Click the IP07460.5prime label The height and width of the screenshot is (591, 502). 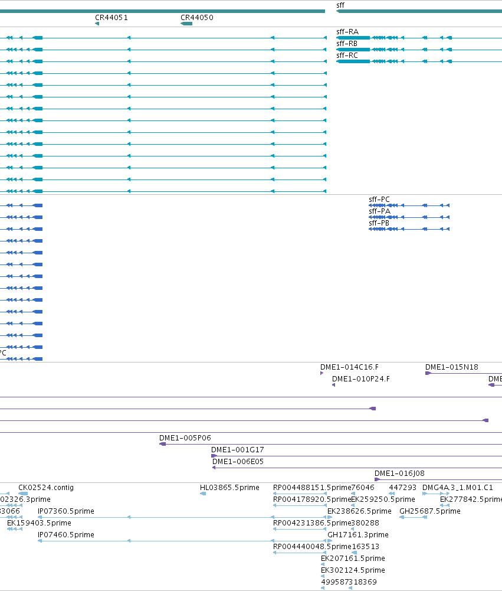pyautogui.click(x=66, y=535)
